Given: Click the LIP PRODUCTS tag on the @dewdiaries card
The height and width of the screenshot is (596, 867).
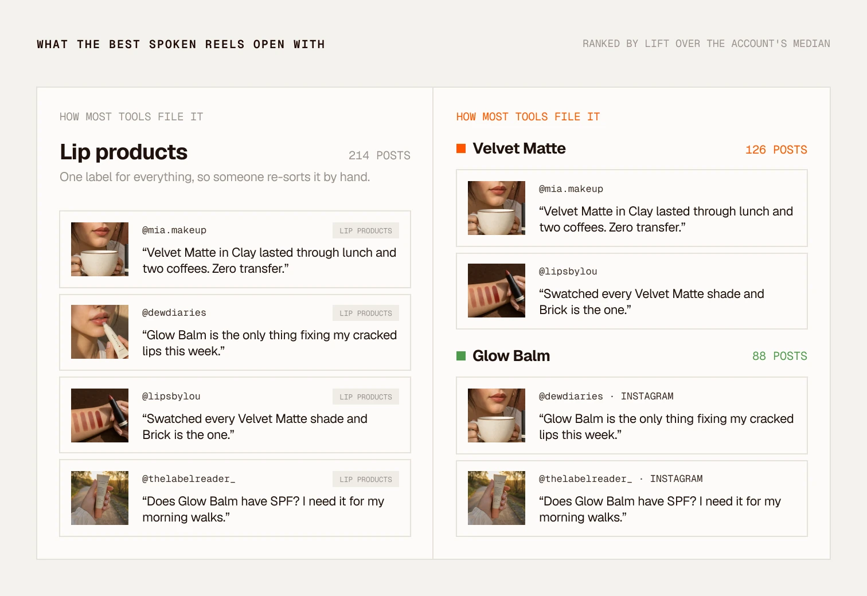Looking at the screenshot, I should (366, 313).
